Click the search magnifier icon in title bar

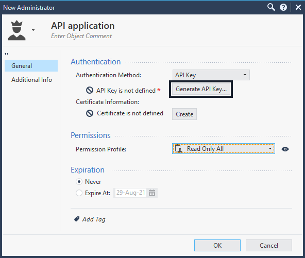tap(271, 7)
